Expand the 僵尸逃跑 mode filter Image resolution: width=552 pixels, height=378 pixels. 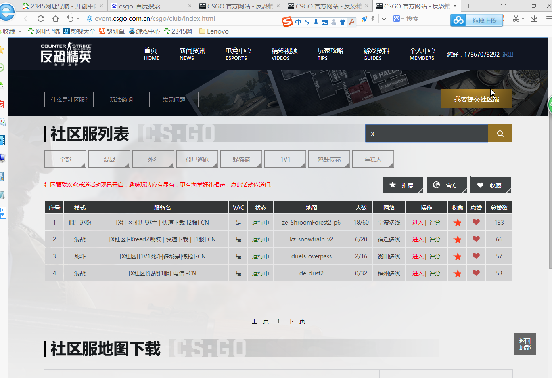click(197, 160)
